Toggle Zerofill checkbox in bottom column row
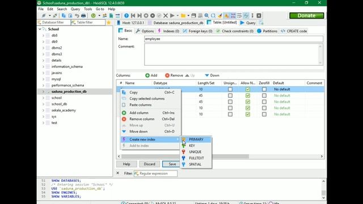 (264, 114)
